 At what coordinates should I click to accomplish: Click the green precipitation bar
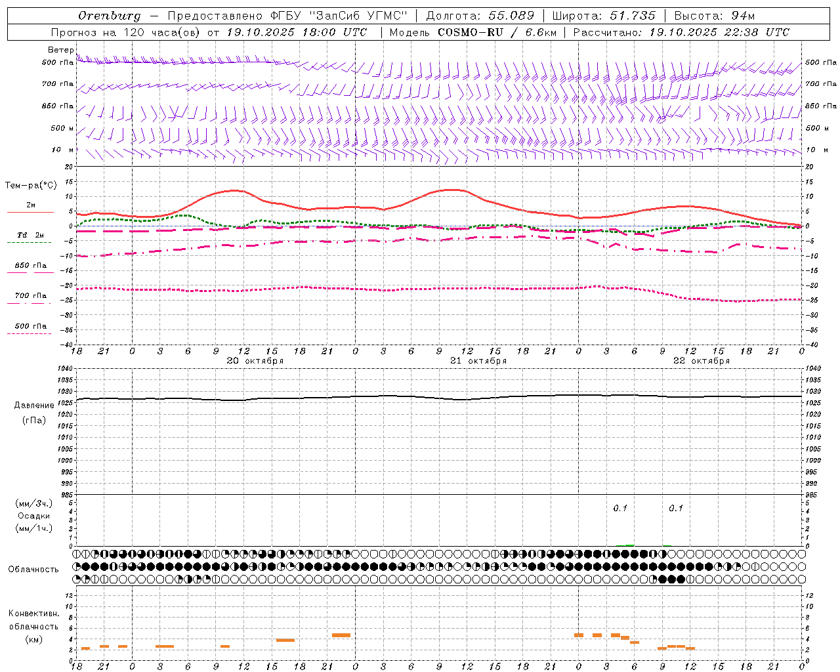(x=630, y=545)
